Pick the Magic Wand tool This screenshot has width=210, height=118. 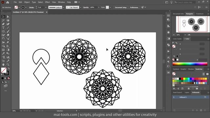pyautogui.click(x=3, y=20)
